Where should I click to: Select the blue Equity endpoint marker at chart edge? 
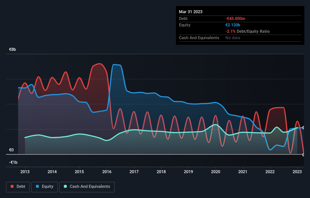[304, 128]
